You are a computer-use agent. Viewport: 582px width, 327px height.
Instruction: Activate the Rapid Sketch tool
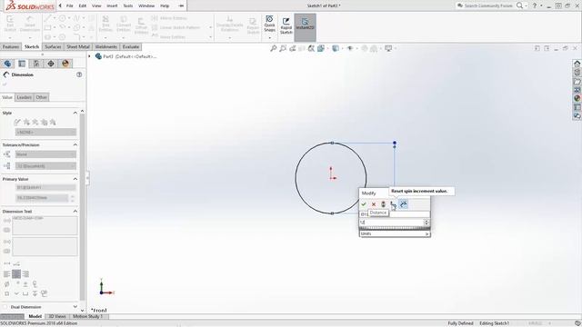coord(286,26)
